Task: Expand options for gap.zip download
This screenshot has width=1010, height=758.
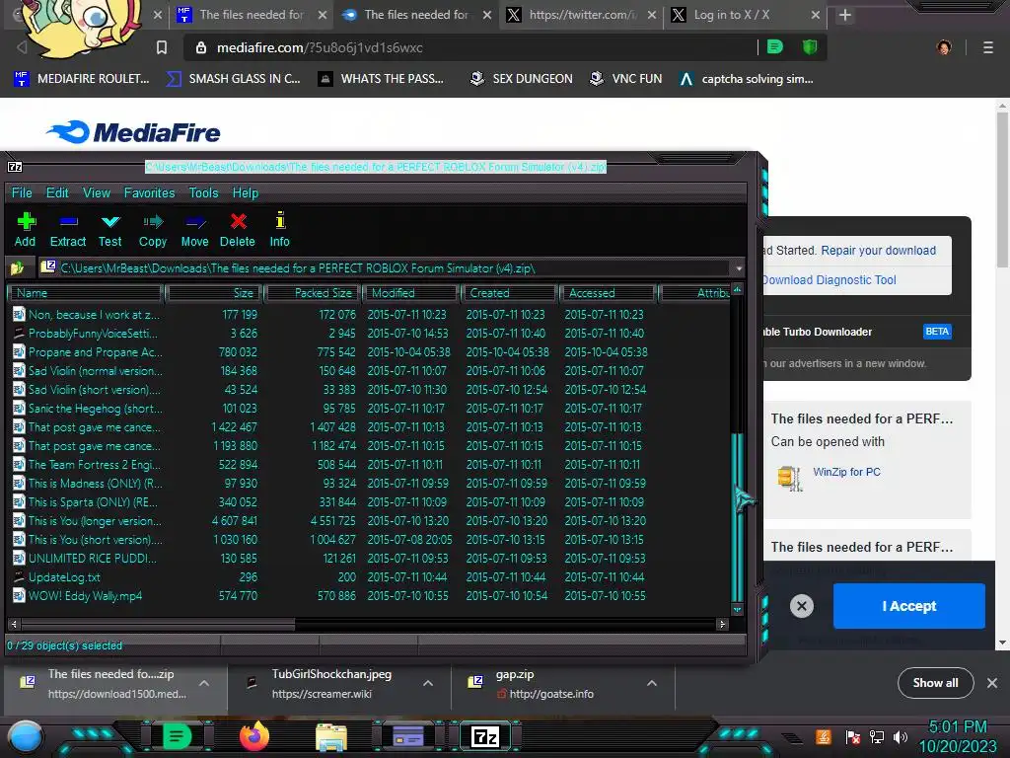Action: (x=652, y=683)
